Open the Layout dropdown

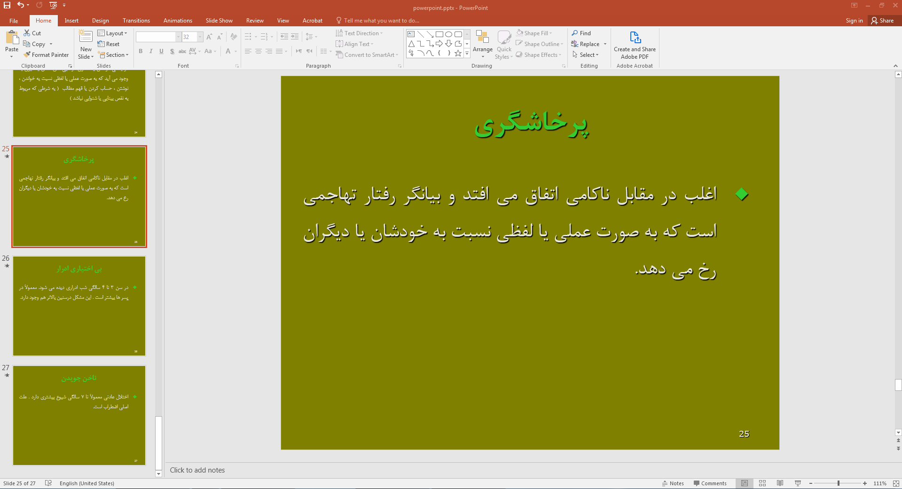[112, 33]
